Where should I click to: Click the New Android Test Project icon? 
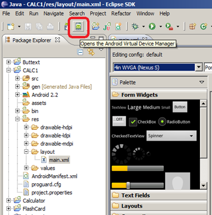coord(107,26)
